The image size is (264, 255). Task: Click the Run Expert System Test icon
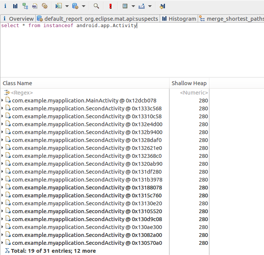(59, 6)
